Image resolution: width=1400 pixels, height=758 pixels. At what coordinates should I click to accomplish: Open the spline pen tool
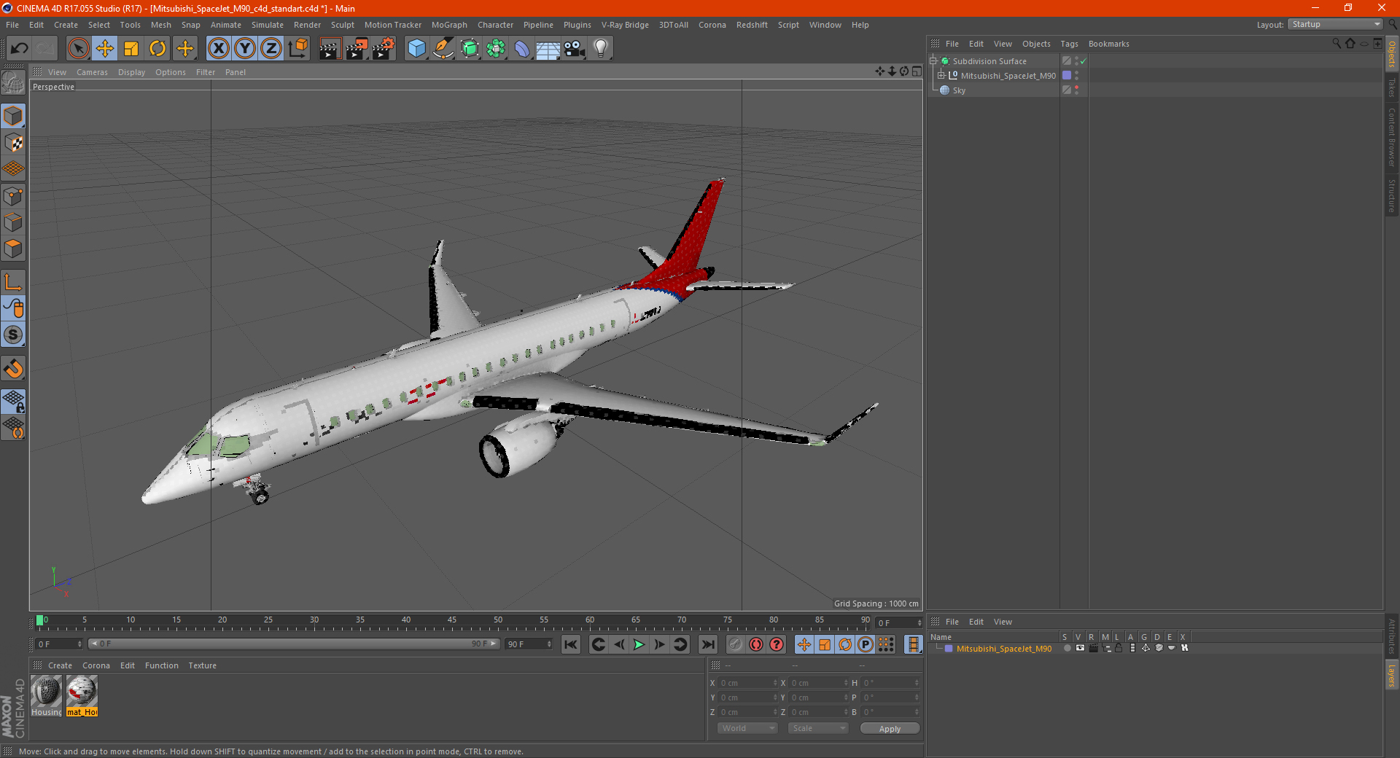(x=443, y=49)
